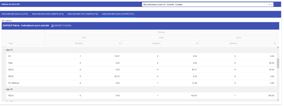Click 'DUPONT Pierre : Indicateurs suivi activité' title

[26, 26]
